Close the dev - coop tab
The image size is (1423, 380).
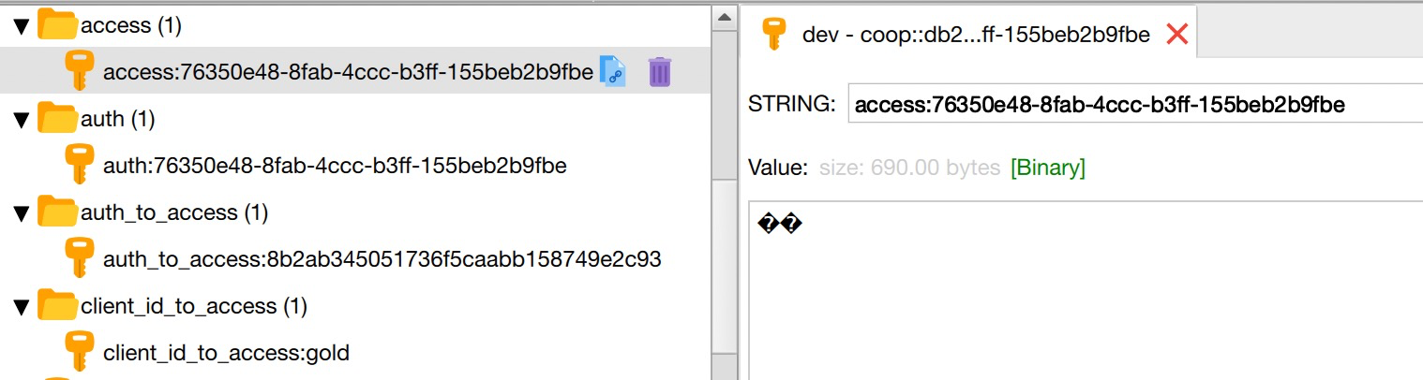(x=1176, y=36)
